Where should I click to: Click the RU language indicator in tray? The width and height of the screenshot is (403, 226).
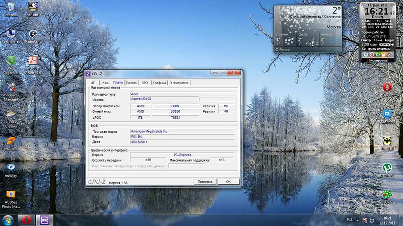[349, 219]
